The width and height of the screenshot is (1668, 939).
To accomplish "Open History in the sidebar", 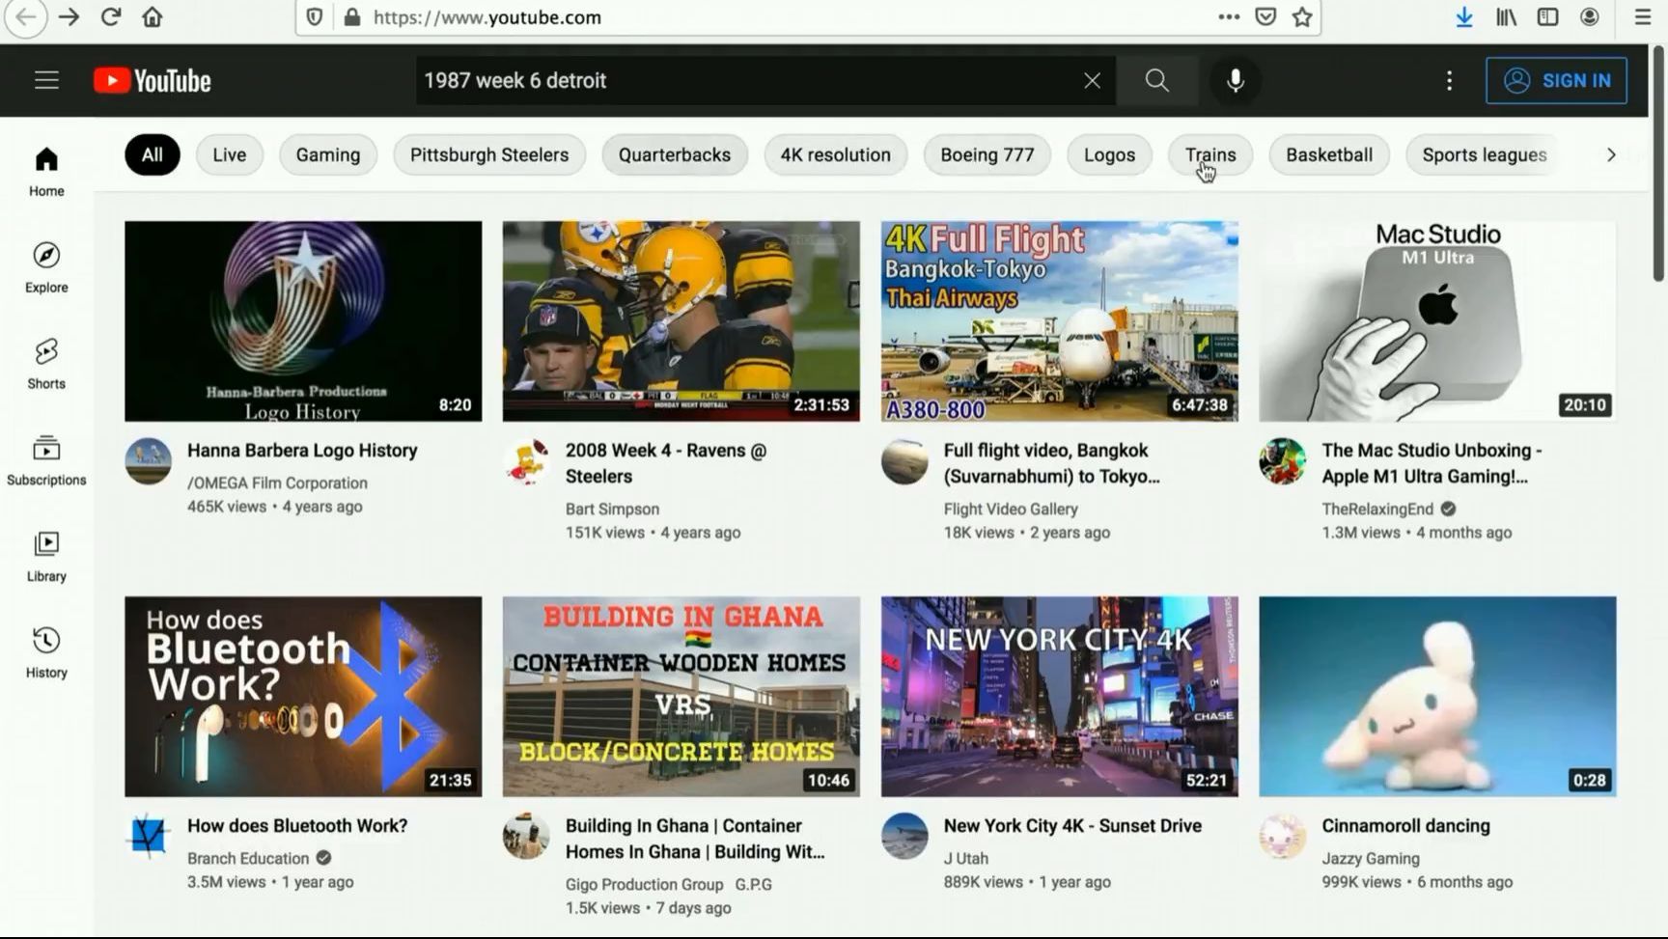I will click(x=46, y=653).
